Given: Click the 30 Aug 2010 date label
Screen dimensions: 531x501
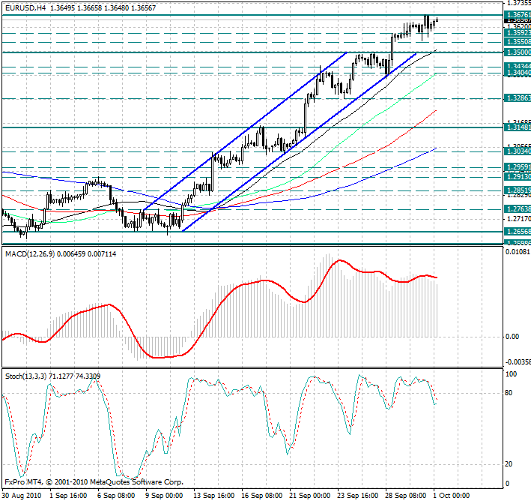Looking at the screenshot, I should click(x=21, y=496).
